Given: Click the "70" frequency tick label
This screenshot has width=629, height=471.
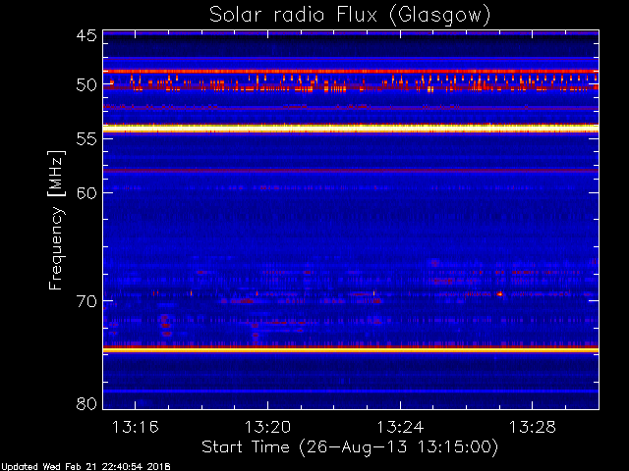Looking at the screenshot, I should click(x=86, y=301).
